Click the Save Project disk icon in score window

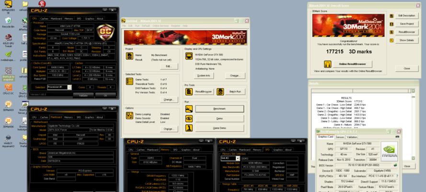pos(391,24)
